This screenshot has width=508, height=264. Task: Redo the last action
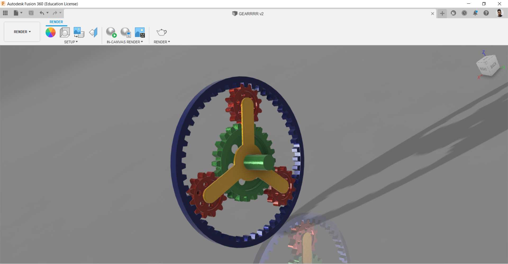pos(55,13)
